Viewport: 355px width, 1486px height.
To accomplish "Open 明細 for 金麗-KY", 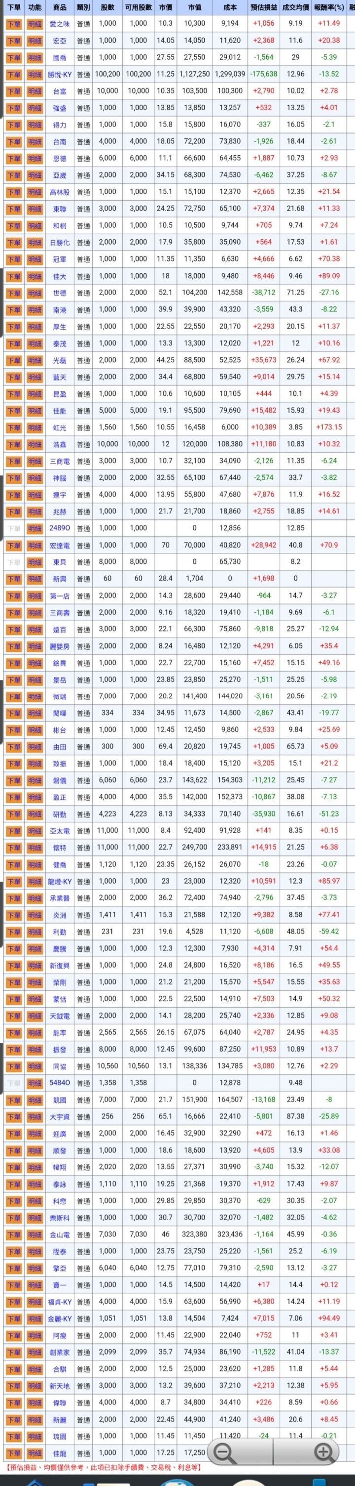I will click(35, 1318).
